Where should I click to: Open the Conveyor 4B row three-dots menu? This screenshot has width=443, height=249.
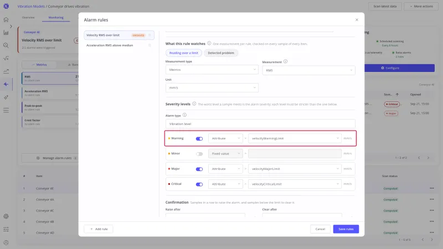432,221
